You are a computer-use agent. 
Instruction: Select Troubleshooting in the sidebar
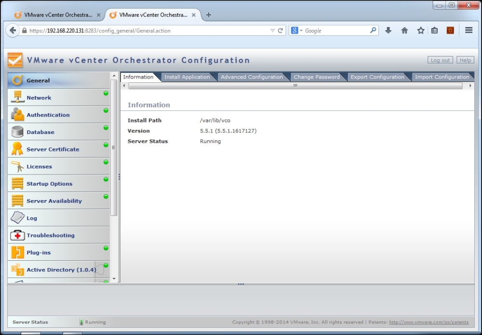pyautogui.click(x=59, y=235)
